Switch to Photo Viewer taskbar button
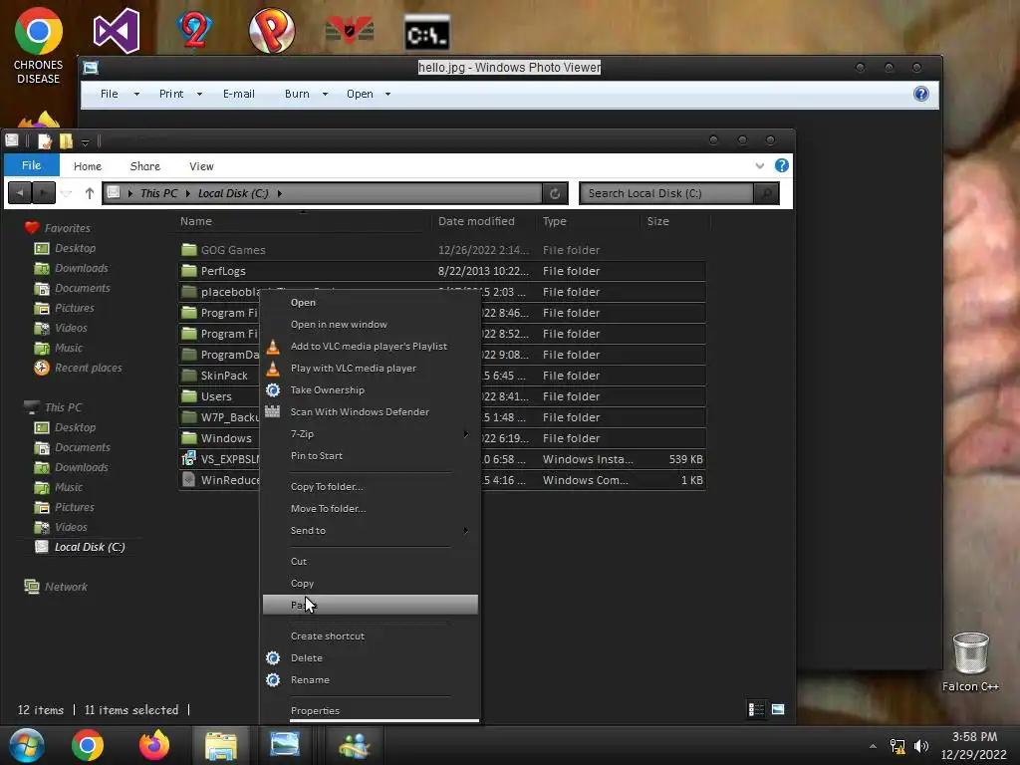The height and width of the screenshot is (765, 1020). point(285,745)
